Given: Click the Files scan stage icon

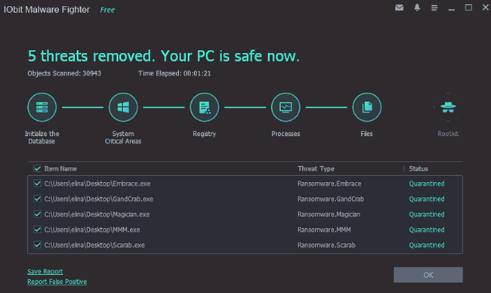Looking at the screenshot, I should (366, 107).
